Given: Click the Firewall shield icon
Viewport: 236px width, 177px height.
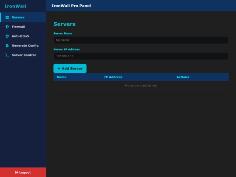Looking at the screenshot, I should coord(7,27).
